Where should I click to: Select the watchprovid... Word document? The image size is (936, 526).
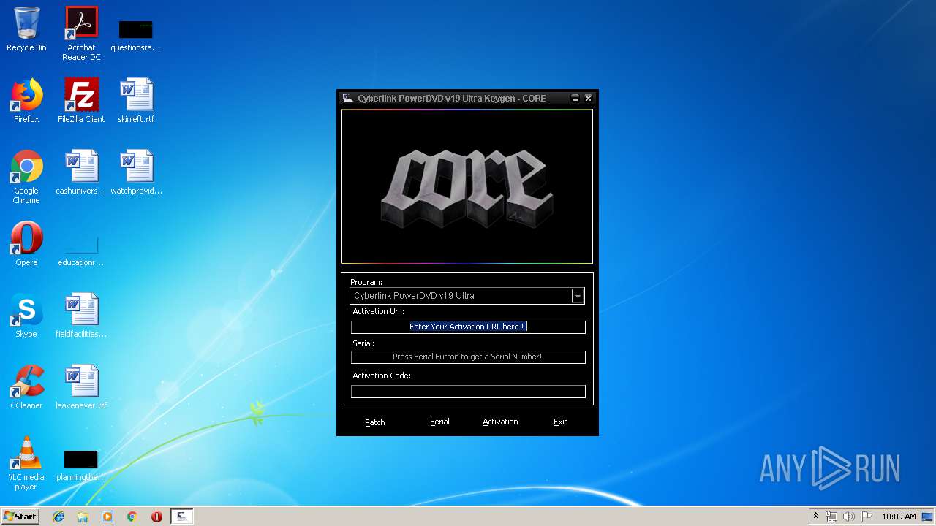coord(136,172)
